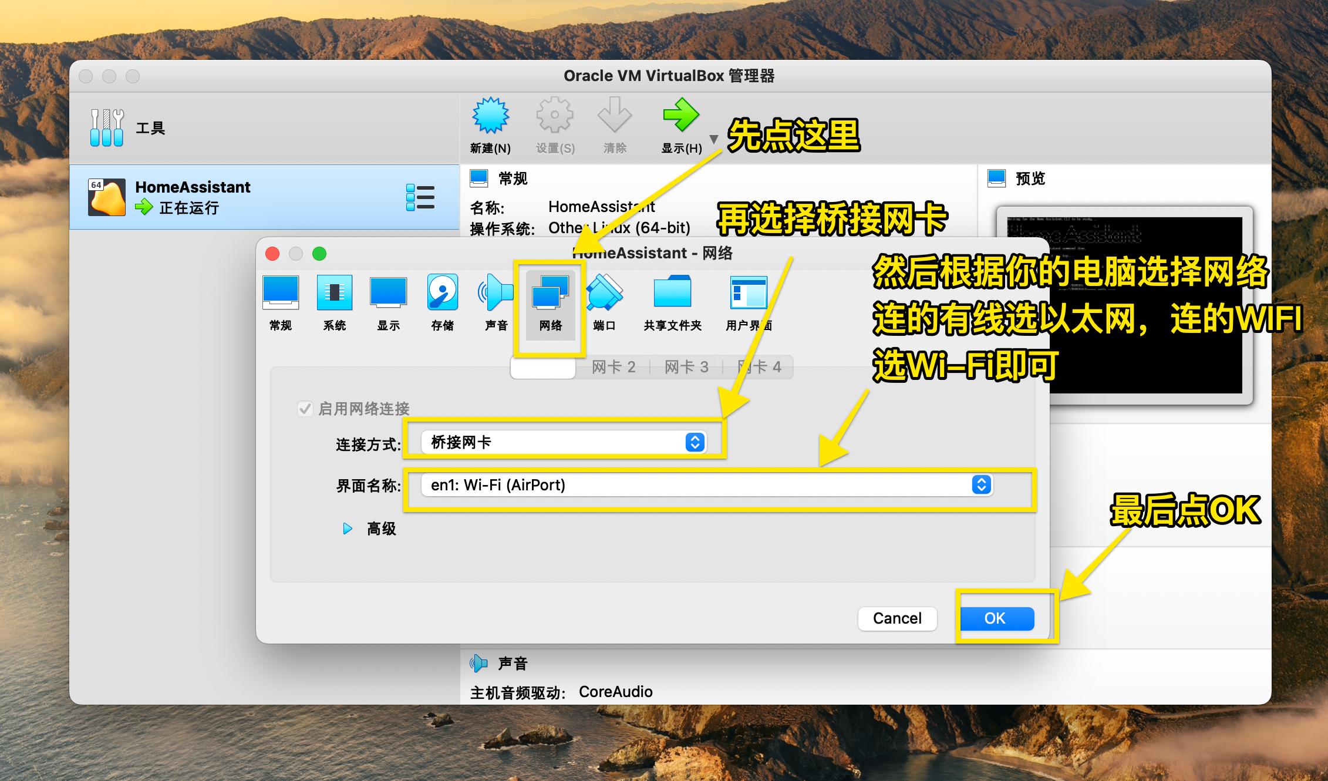Select the 系统 settings icon
1328x781 pixels.
coord(335,302)
